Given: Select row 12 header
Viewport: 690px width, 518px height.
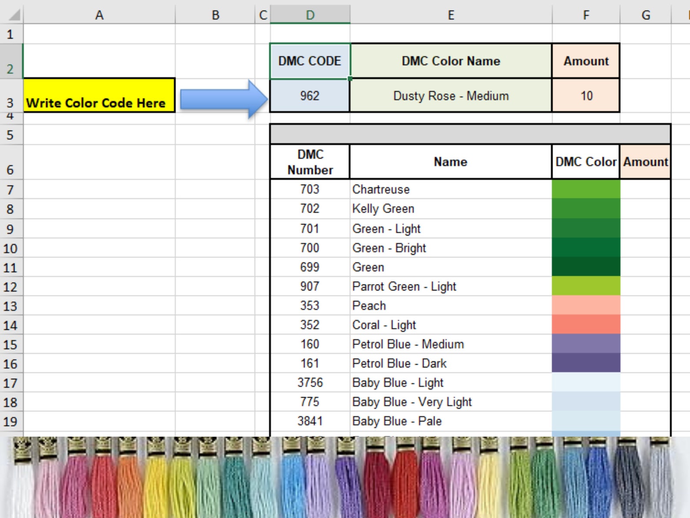Looking at the screenshot, I should point(10,287).
